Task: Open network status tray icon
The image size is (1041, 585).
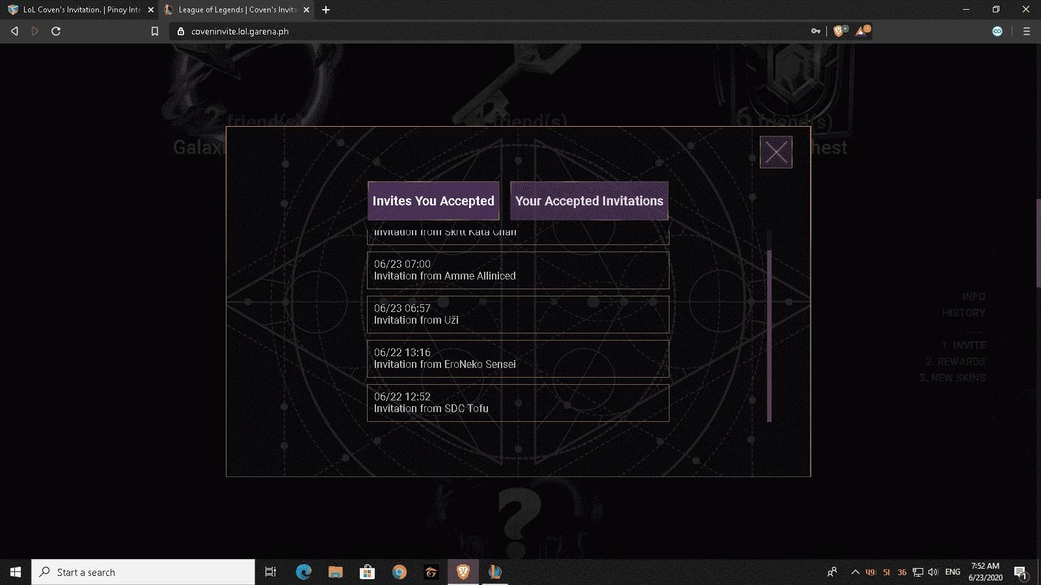Action: [x=917, y=572]
